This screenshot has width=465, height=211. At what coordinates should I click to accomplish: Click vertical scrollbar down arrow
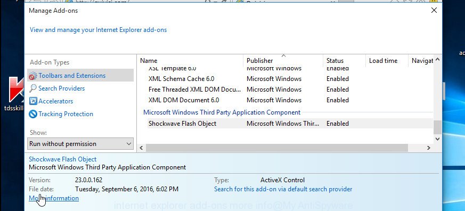click(x=437, y=139)
